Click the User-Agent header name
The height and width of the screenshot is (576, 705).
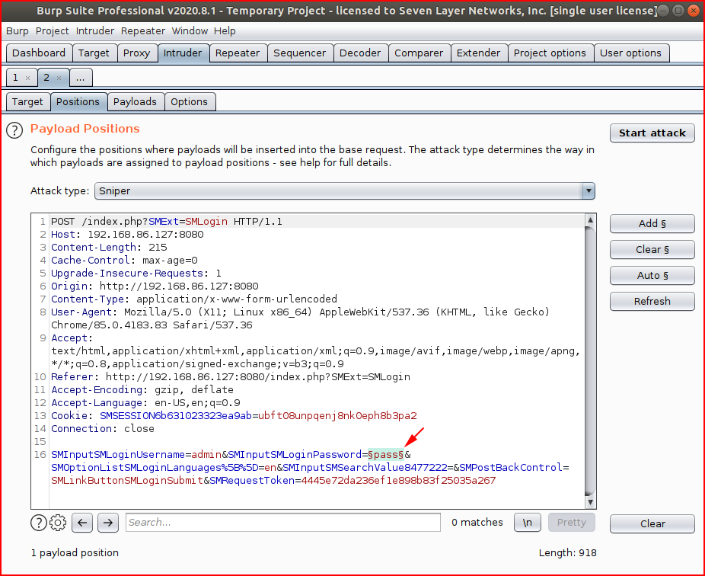[81, 312]
